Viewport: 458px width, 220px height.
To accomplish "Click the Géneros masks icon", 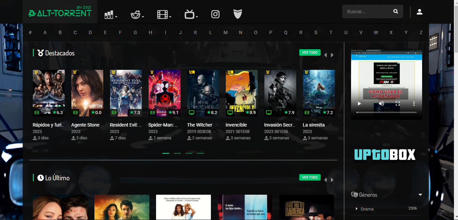I will point(354,195).
